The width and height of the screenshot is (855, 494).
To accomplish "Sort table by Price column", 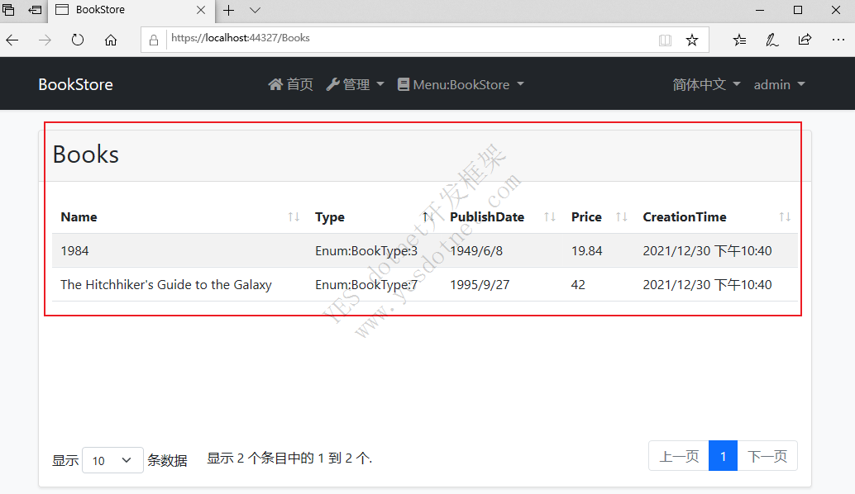I will (599, 216).
